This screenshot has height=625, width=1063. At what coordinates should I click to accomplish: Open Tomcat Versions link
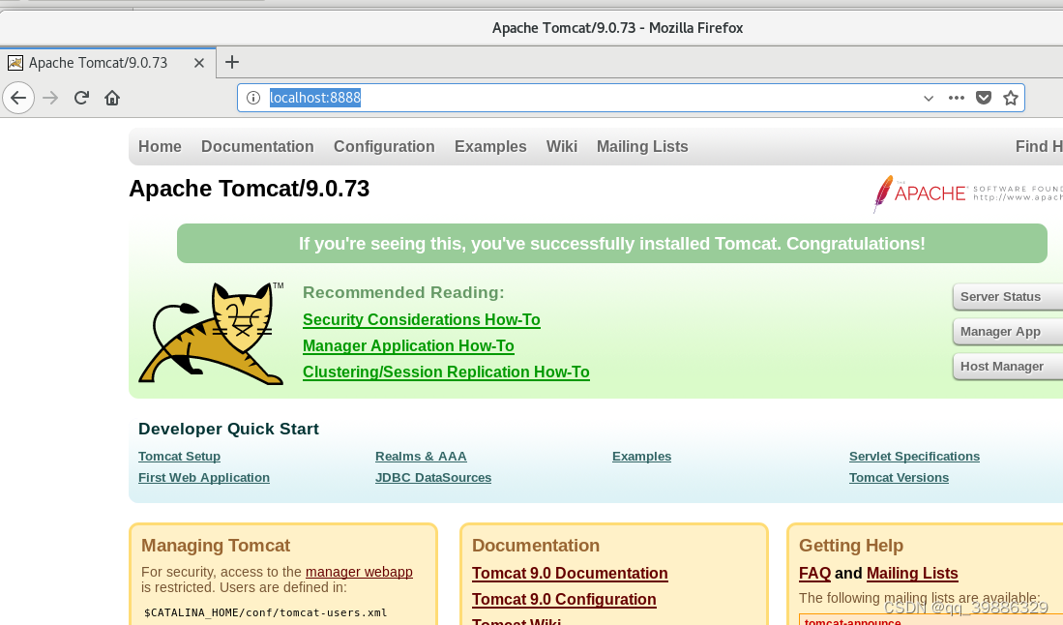(899, 477)
